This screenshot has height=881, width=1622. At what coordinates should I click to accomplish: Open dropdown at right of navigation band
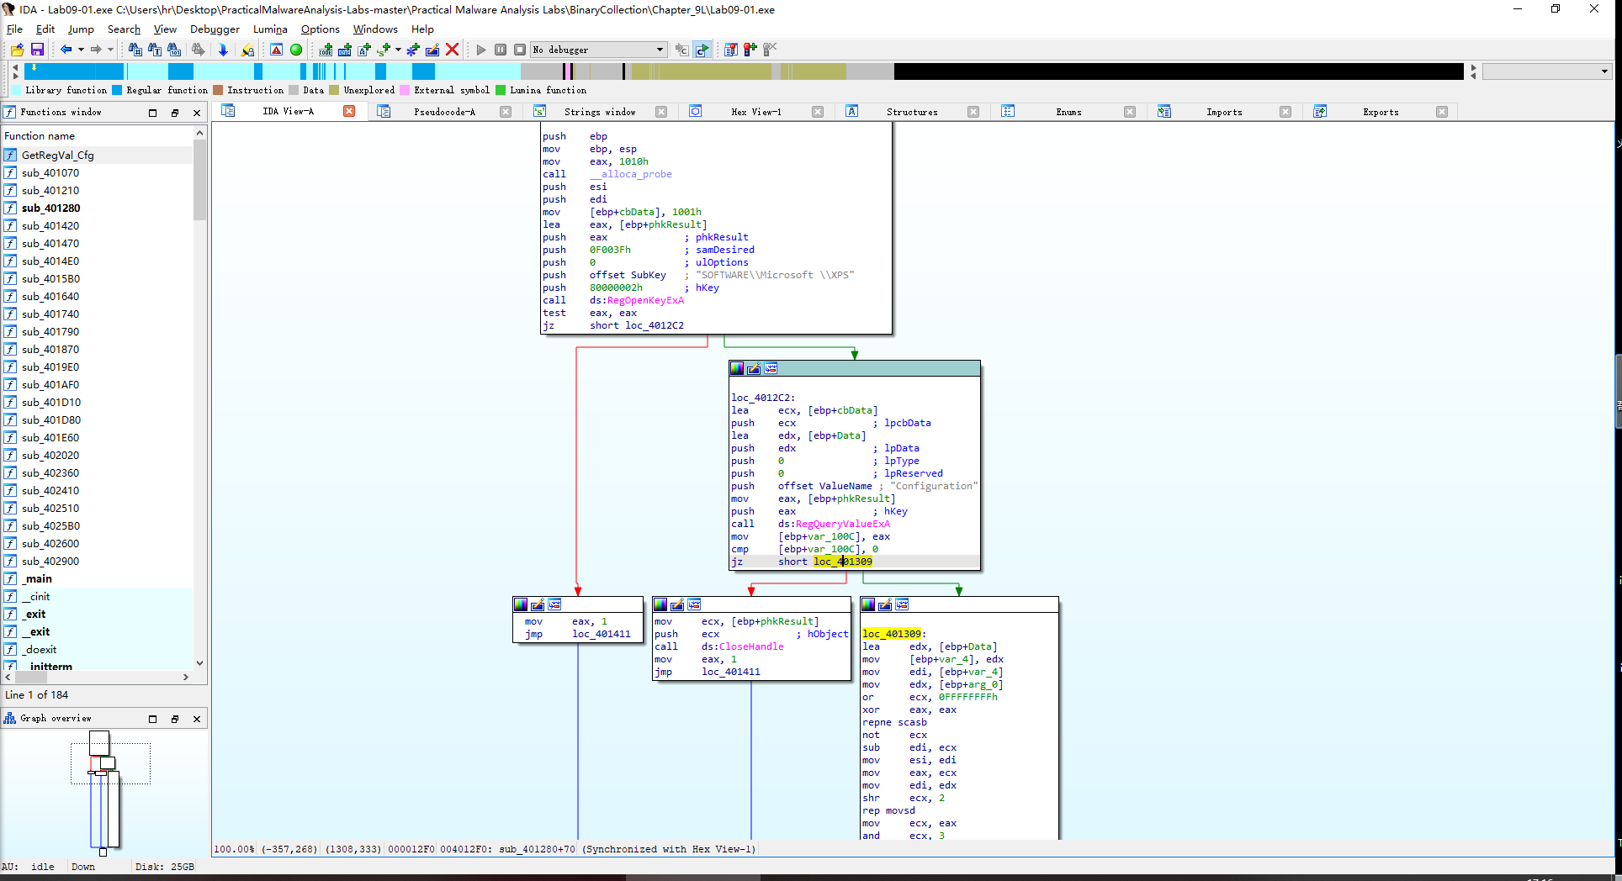point(1604,71)
